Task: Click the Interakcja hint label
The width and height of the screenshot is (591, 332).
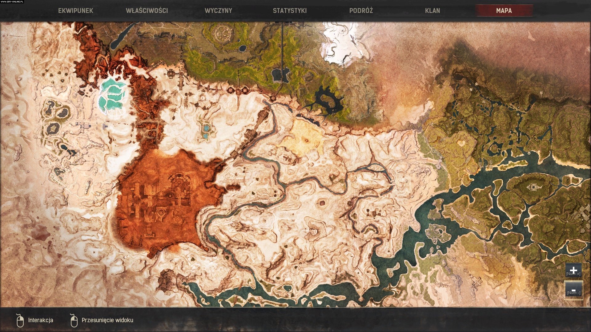Action: click(41, 320)
